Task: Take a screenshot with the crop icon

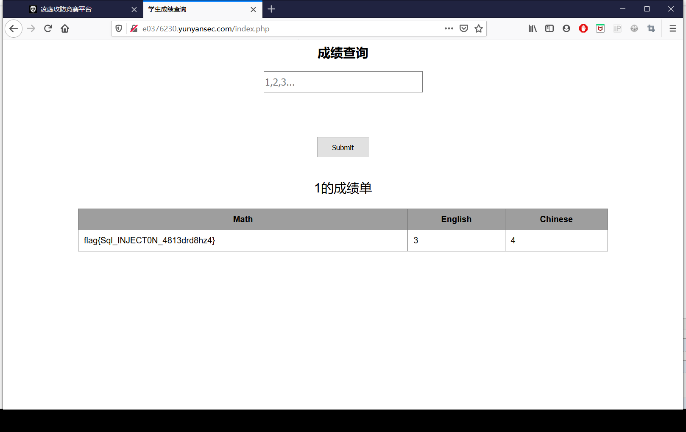Action: point(651,28)
